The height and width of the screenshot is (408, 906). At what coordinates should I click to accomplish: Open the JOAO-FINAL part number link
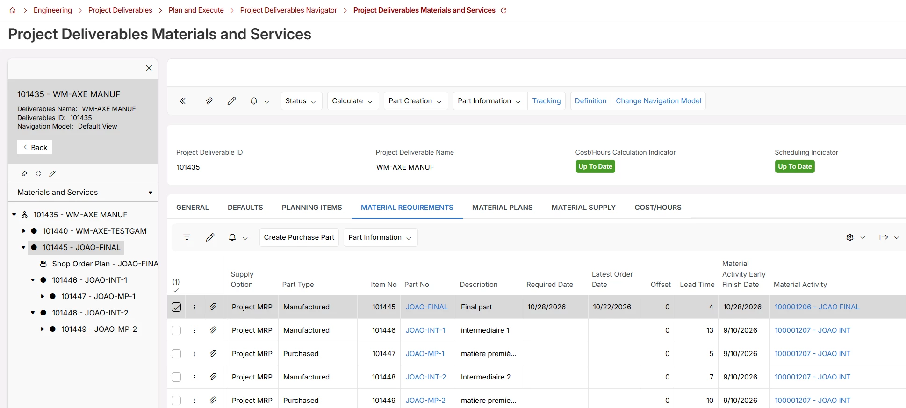[426, 307]
